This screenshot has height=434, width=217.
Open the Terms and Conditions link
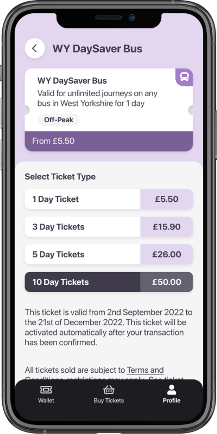(x=145, y=370)
